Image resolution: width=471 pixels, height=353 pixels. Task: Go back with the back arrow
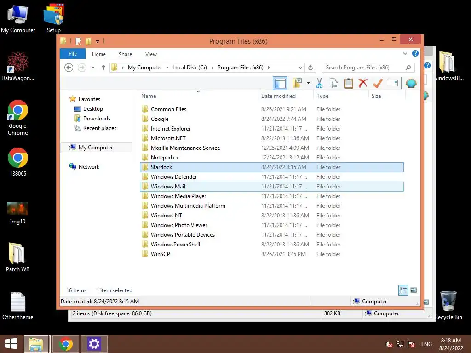tap(69, 68)
